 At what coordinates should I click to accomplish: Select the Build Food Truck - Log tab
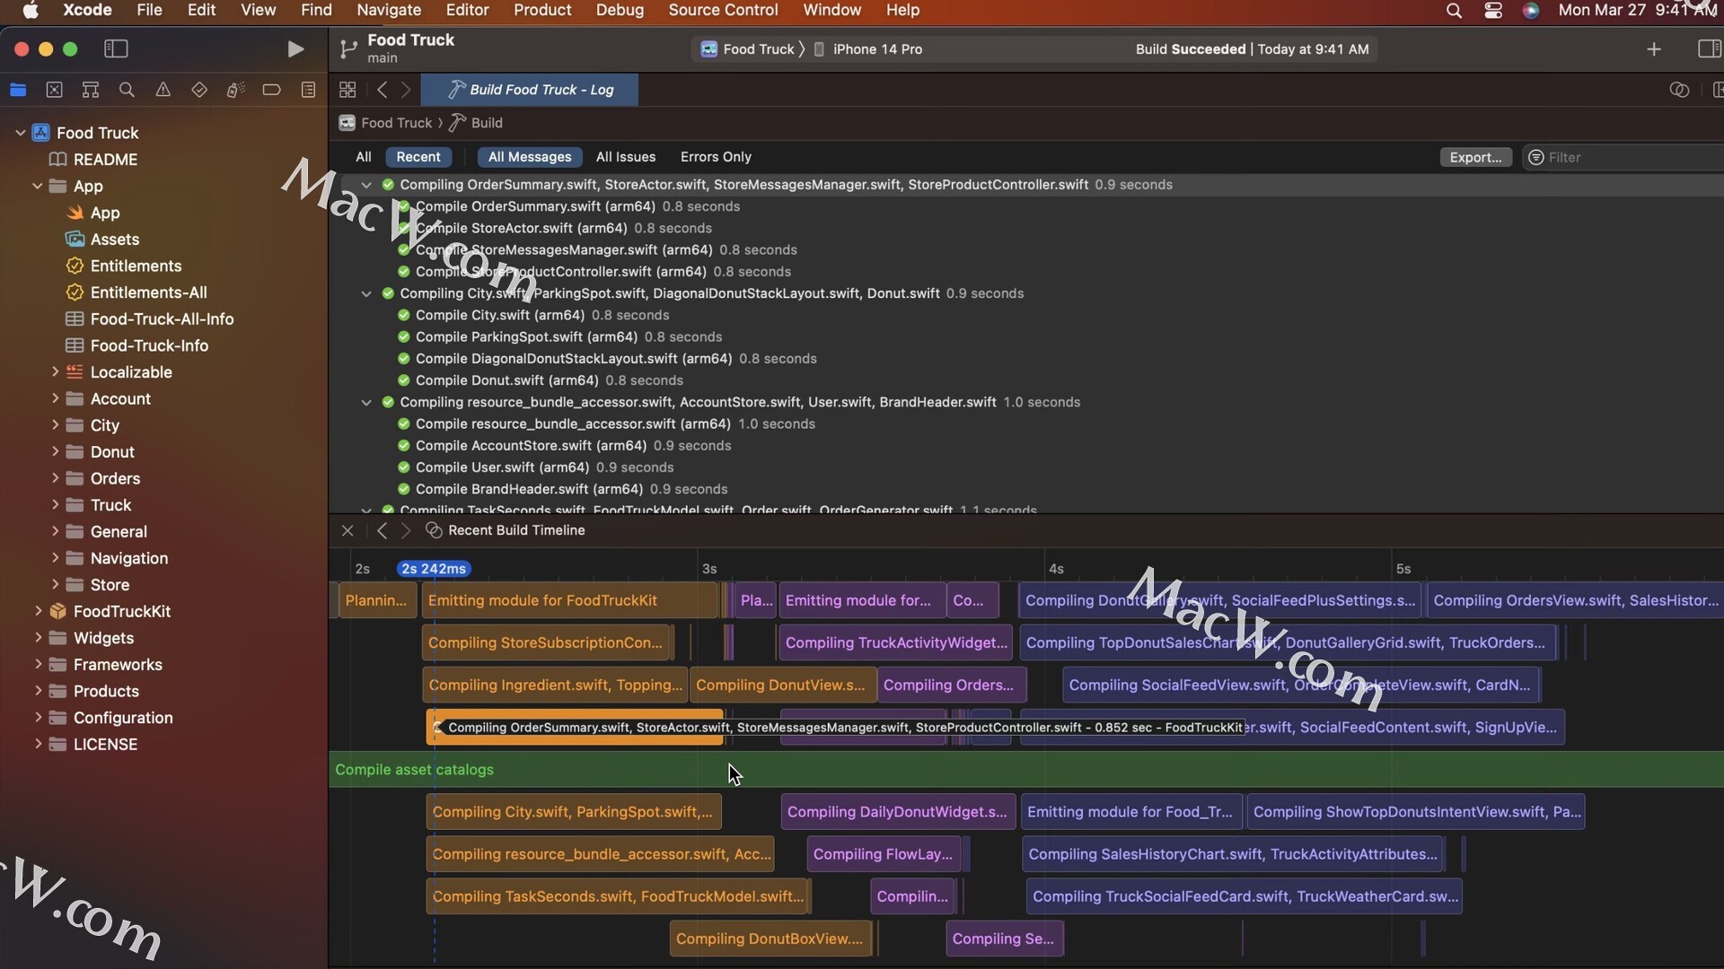point(530,90)
